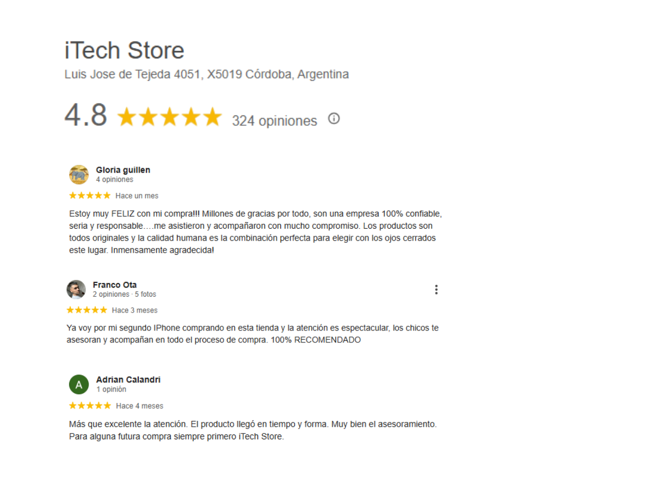Click the star rating on Gloria guillen's review
Viewport: 653px width, 490px height.
click(90, 195)
